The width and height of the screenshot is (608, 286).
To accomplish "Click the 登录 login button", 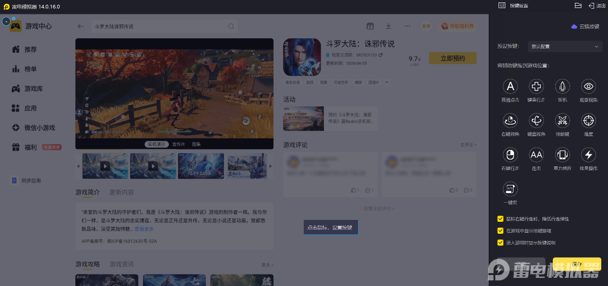I will pos(426,26).
